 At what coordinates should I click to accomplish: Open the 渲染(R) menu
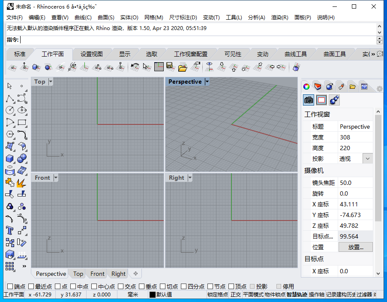(279, 18)
